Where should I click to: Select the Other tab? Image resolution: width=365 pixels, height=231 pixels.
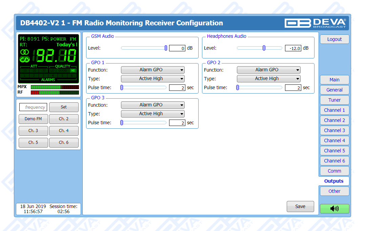(x=334, y=191)
